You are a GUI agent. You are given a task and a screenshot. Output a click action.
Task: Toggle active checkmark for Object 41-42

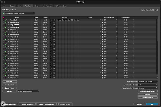coord(6,59)
